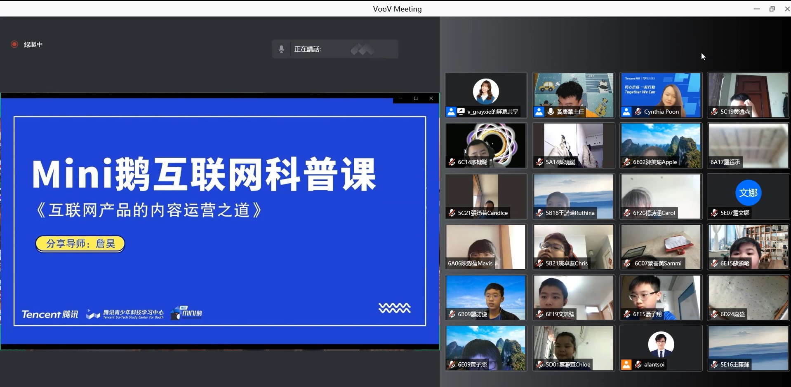Click the muted mic icon of 5D01 Chloe
791x387 pixels.
click(x=539, y=364)
